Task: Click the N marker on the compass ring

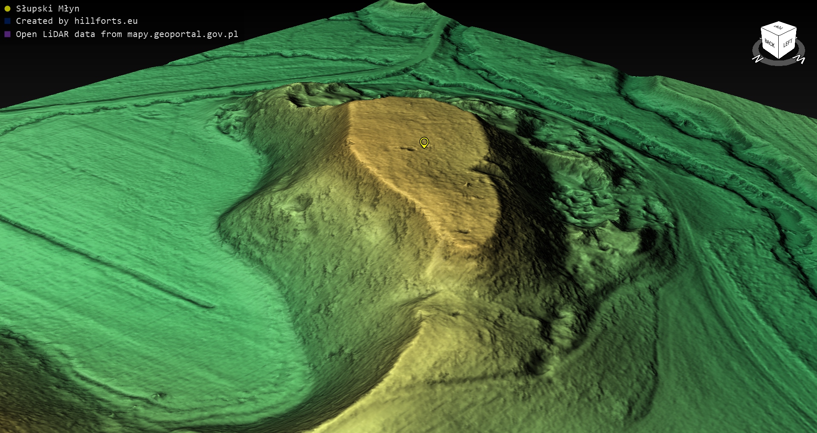Action: click(757, 59)
